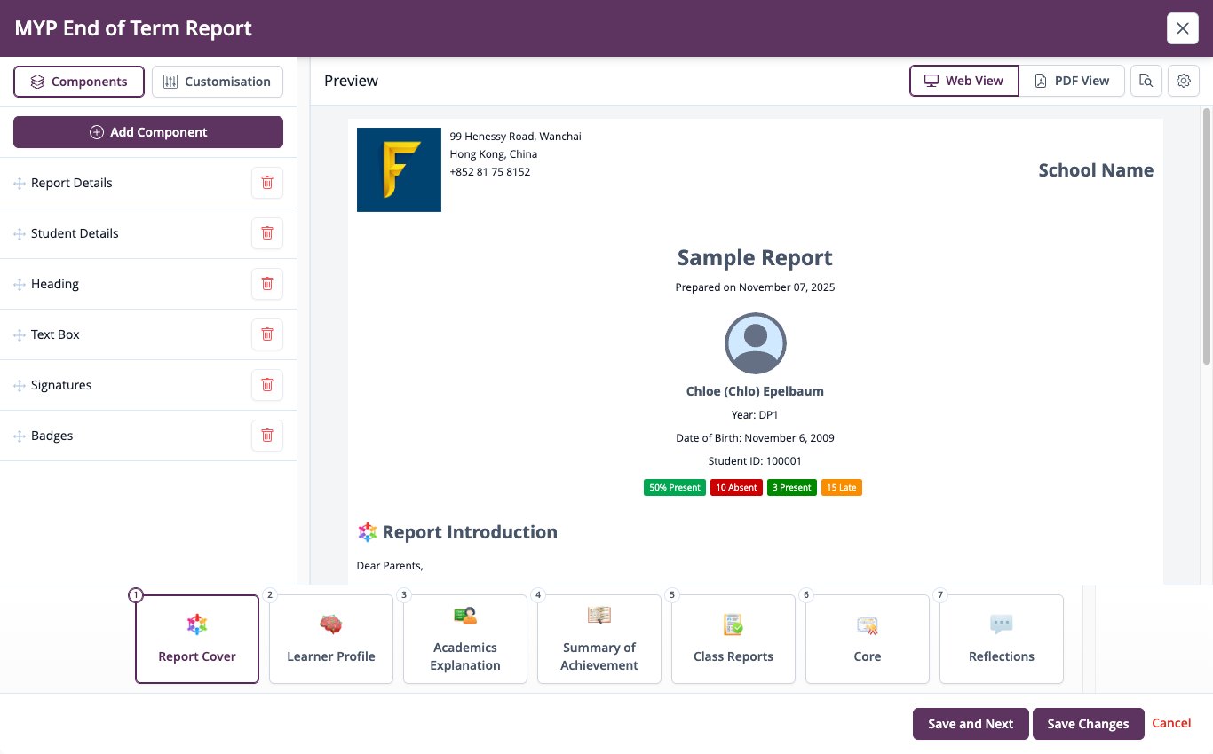Grab the move handle beside Report Details
The image size is (1213, 754).
point(20,184)
